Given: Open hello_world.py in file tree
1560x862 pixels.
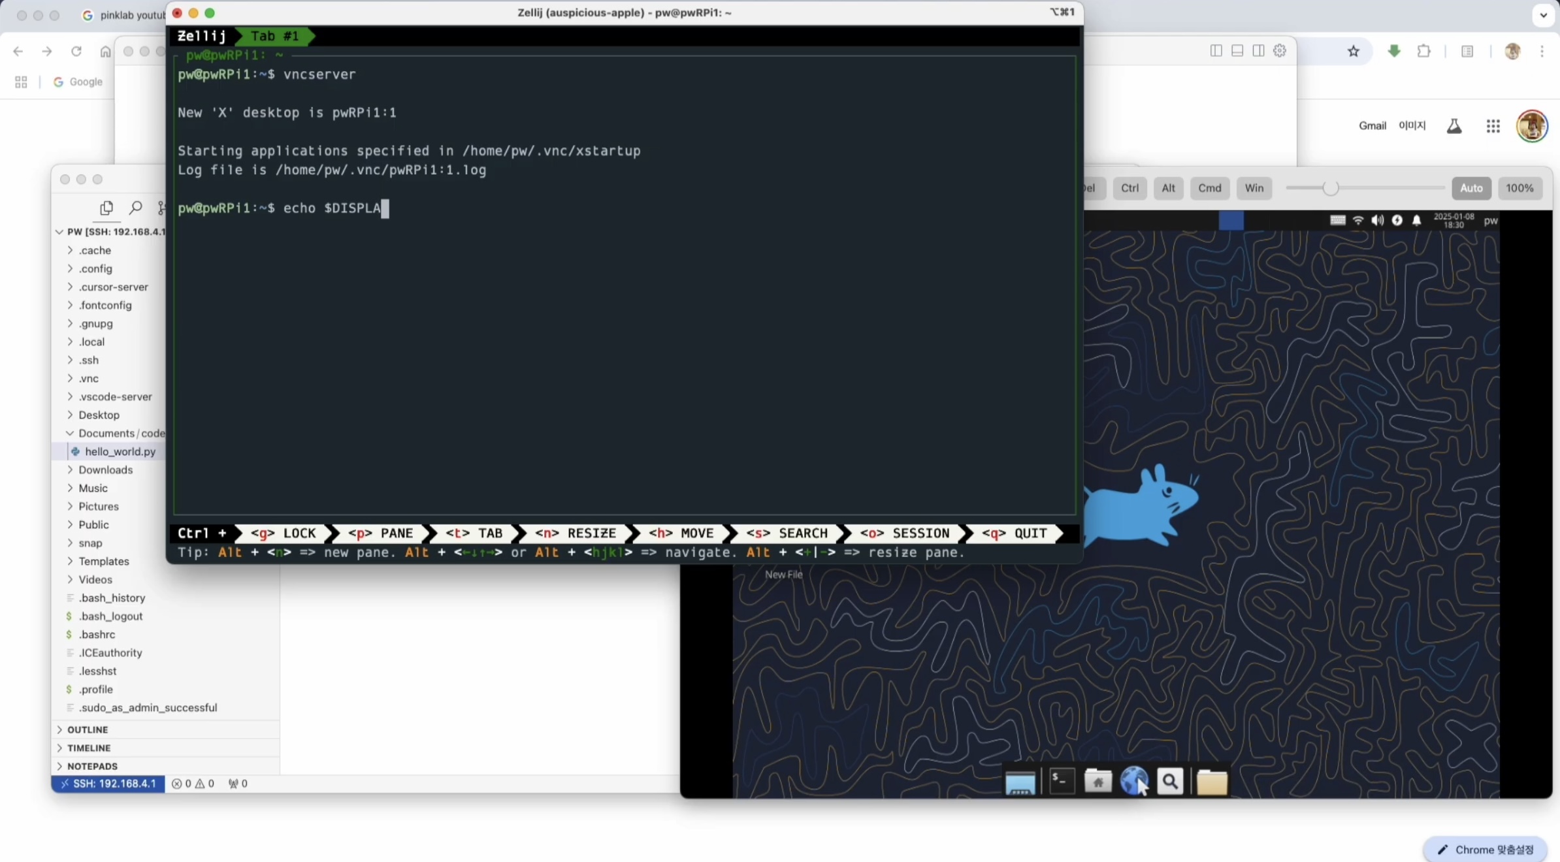Looking at the screenshot, I should click(120, 451).
